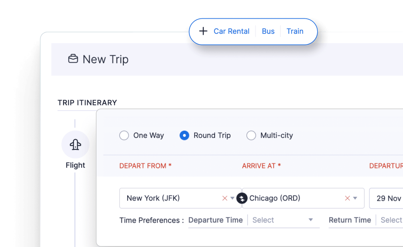This screenshot has width=403, height=247.
Task: Click the Flight label under the itinerary
Action: click(x=75, y=165)
